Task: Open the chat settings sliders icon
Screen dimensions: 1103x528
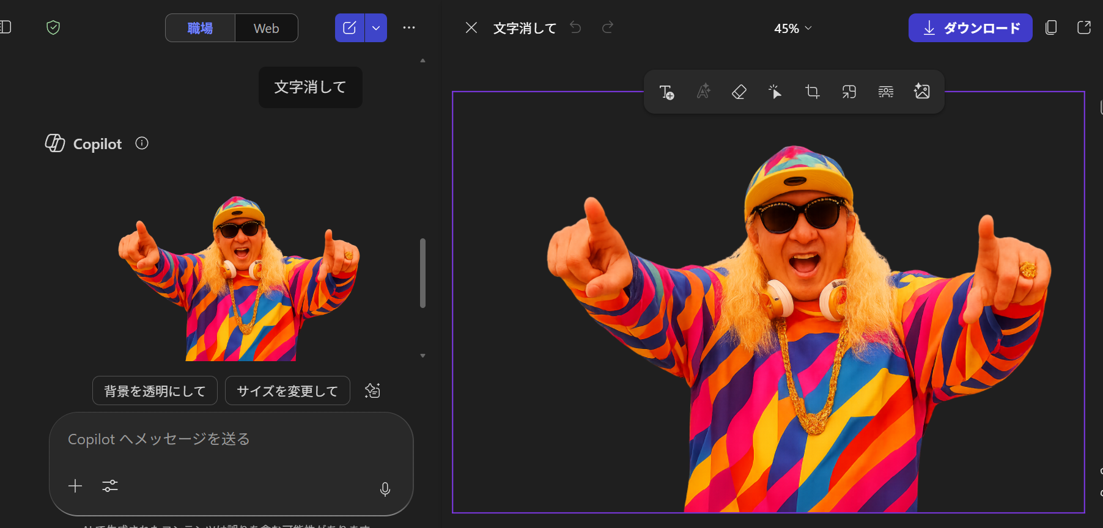Action: (x=110, y=486)
